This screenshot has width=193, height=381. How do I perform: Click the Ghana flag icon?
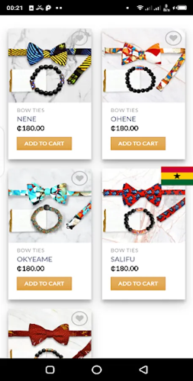coord(177,176)
